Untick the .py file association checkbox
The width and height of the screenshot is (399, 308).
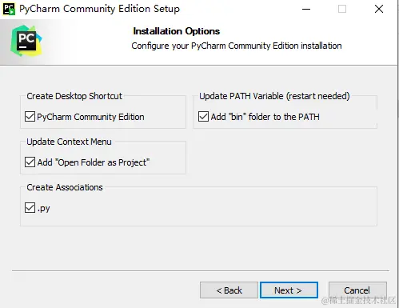click(30, 208)
